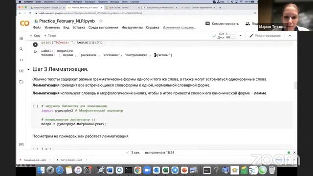Viewport: 313px width, 176px height.
Task: Open Google Chrome from the Dock
Action: click(138, 170)
